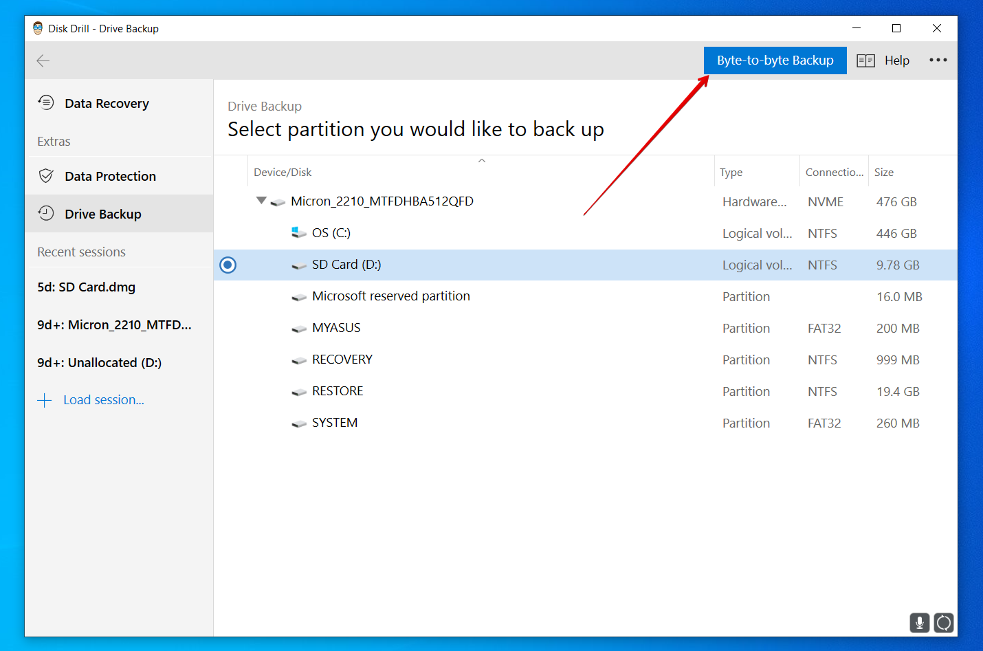Open the Help book icon
This screenshot has height=651, width=983.
coord(865,60)
